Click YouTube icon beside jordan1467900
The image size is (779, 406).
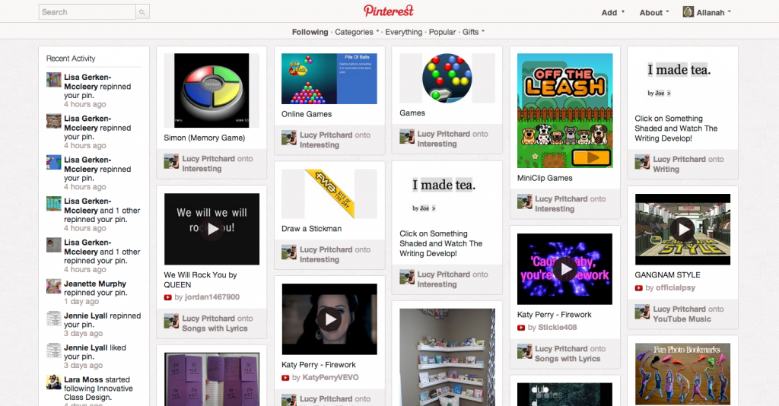[x=168, y=297]
